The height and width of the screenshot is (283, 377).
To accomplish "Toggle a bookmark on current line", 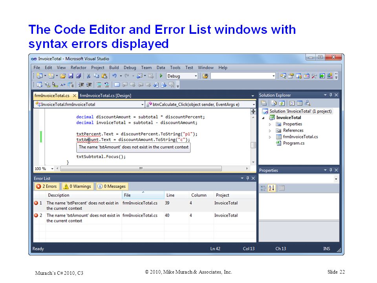I will [117, 85].
